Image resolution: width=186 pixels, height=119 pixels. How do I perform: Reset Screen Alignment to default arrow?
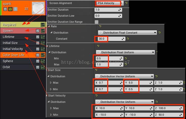[x=126, y=3]
